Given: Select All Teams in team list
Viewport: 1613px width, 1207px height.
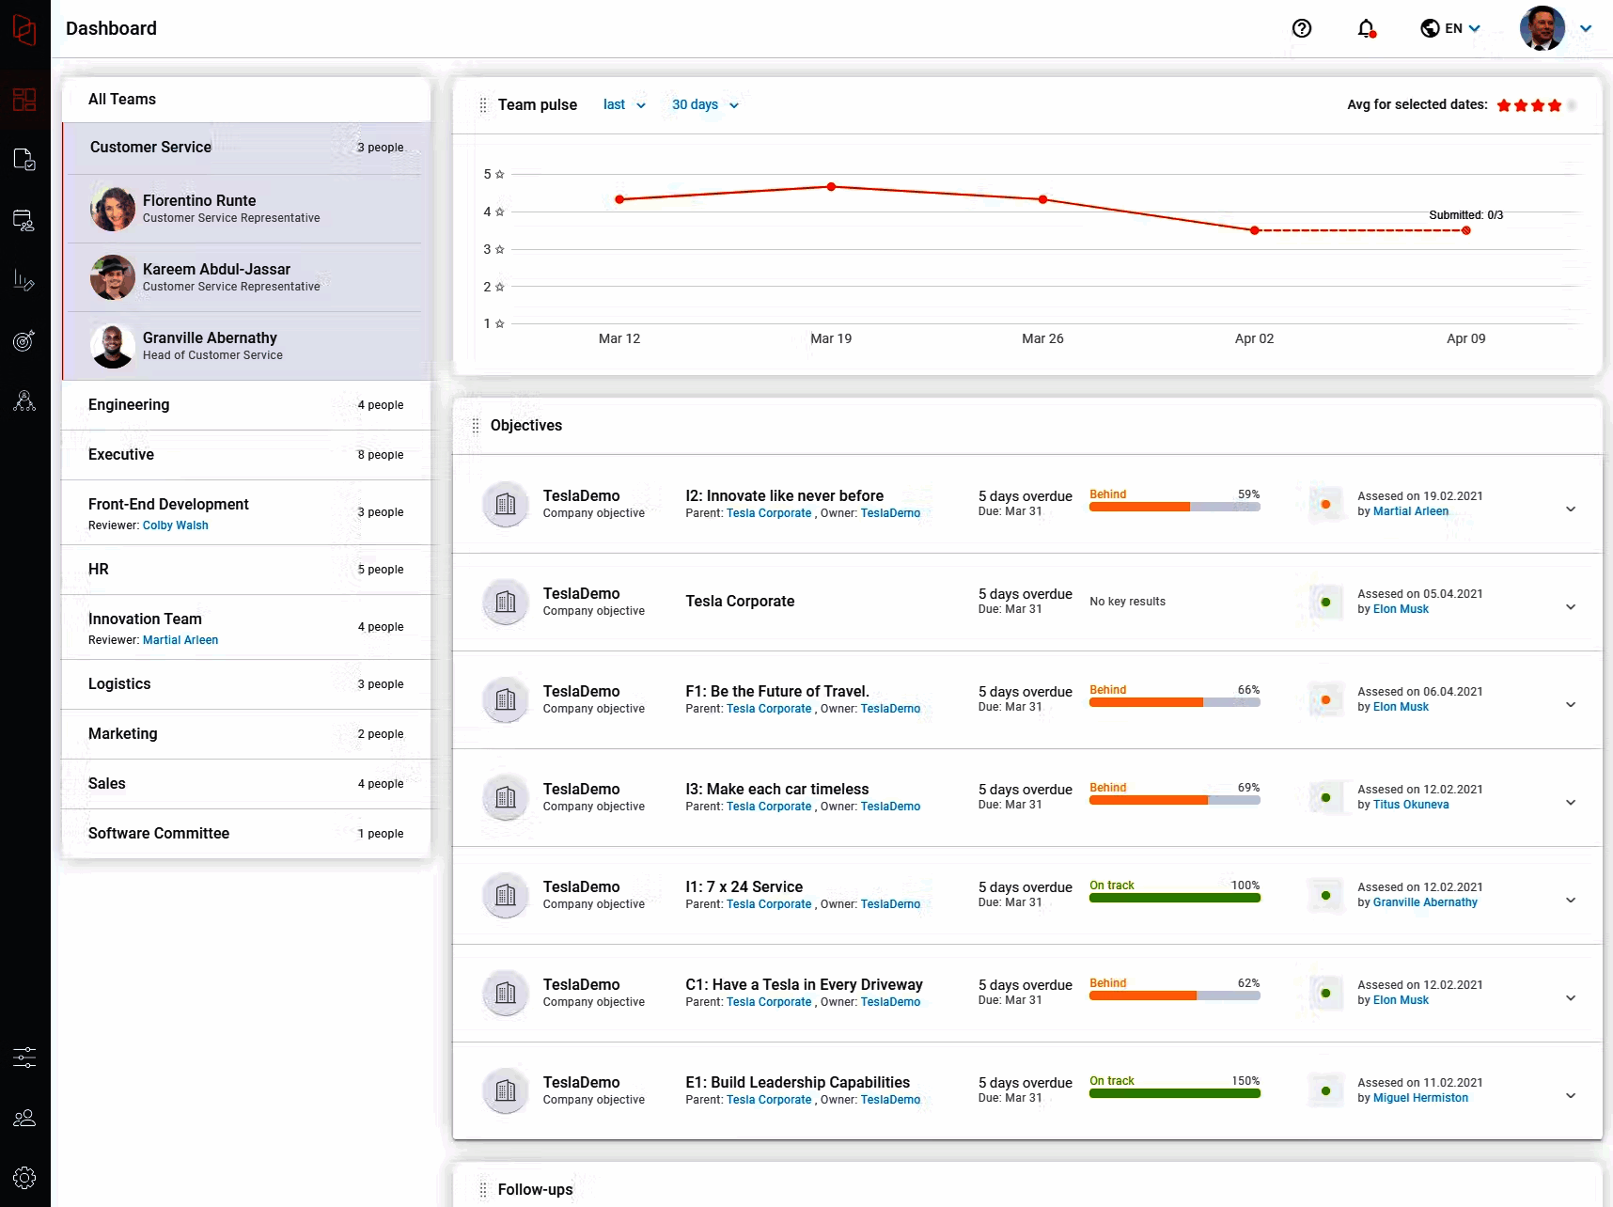Looking at the screenshot, I should (x=122, y=100).
